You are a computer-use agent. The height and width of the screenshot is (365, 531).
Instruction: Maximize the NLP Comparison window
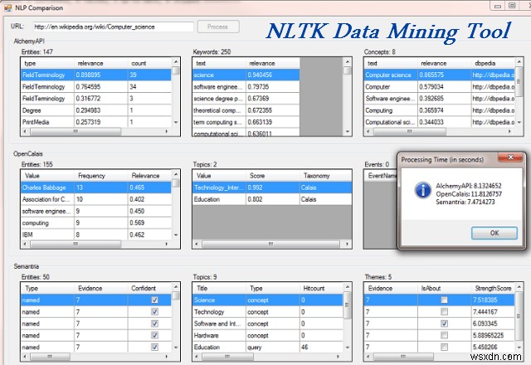513,6
